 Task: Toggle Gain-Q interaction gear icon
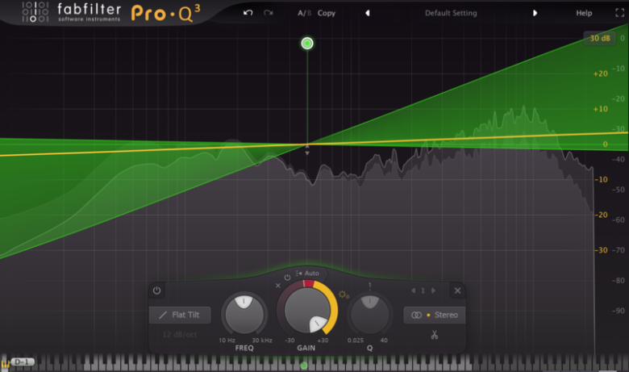[x=344, y=295]
